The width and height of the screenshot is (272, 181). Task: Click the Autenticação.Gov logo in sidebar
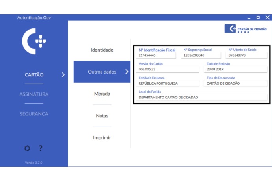pos(34,41)
